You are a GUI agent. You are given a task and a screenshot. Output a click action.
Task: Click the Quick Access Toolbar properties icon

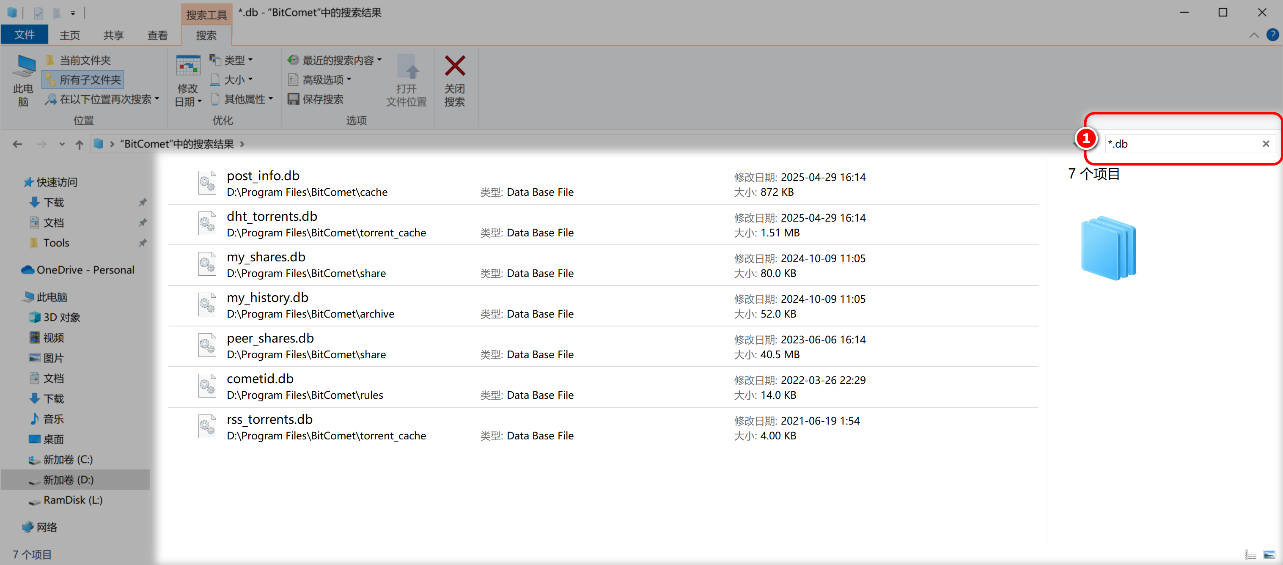tap(38, 13)
